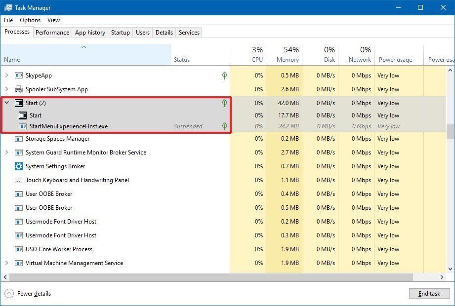
Task: Open the Options menu
Action: 30,20
